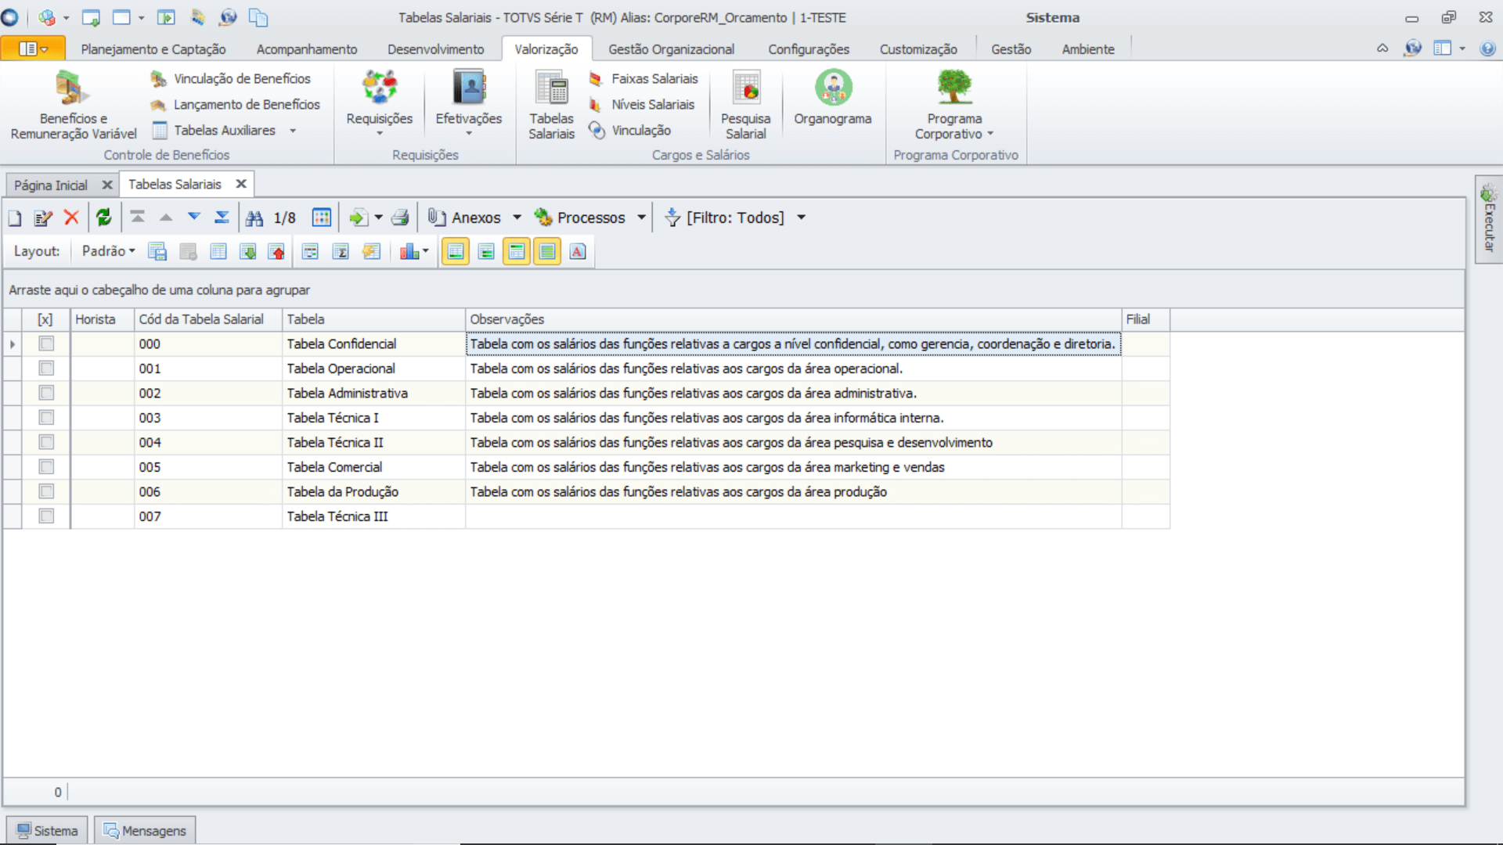Click the printer icon in the toolbar
This screenshot has height=845, width=1503.
400,218
